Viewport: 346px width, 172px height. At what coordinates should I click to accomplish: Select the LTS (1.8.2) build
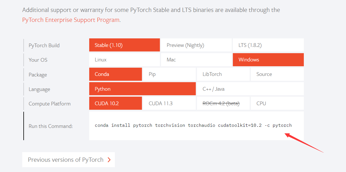(x=268, y=45)
